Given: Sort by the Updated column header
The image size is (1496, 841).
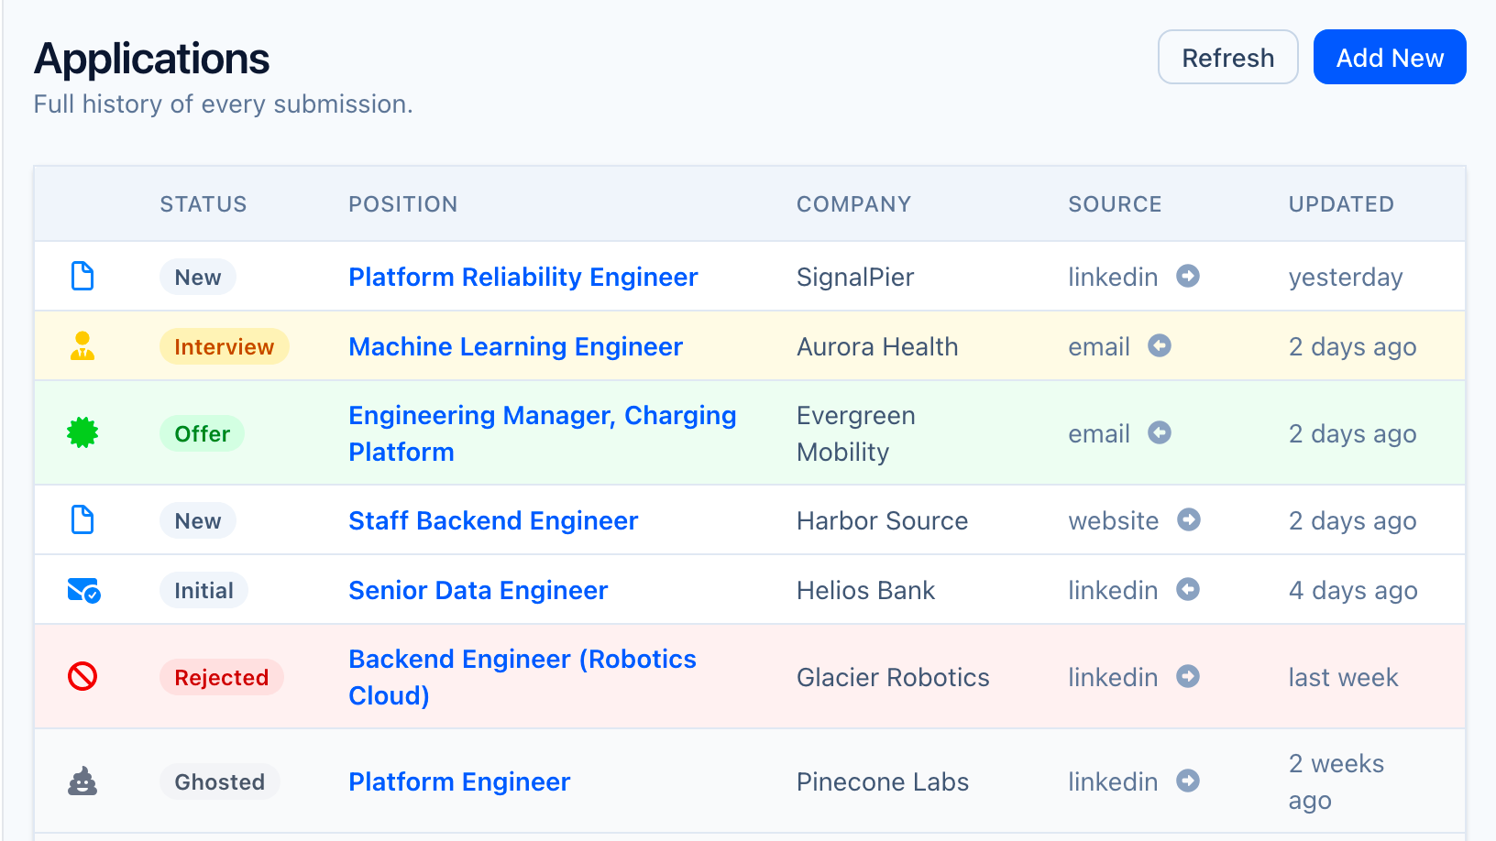Looking at the screenshot, I should point(1340,204).
